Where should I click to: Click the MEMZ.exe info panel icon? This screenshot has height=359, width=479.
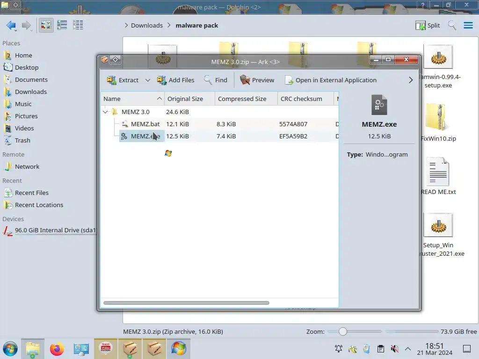379,105
